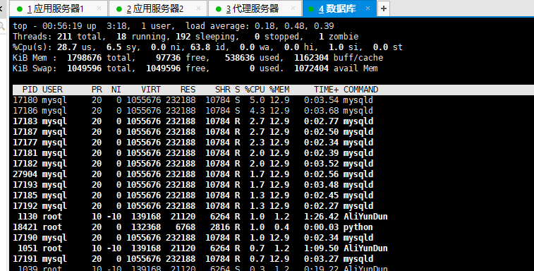The height and width of the screenshot is (271, 534).
Task: Click AliYunDun command with TIME+ 1:09.50
Action: click(x=365, y=248)
